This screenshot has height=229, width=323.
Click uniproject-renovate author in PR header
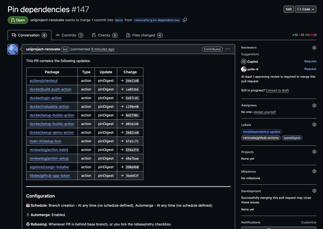47,20
